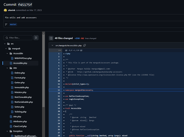Copy the Accessible.php file path
This screenshot has height=137, width=184.
click(85, 45)
